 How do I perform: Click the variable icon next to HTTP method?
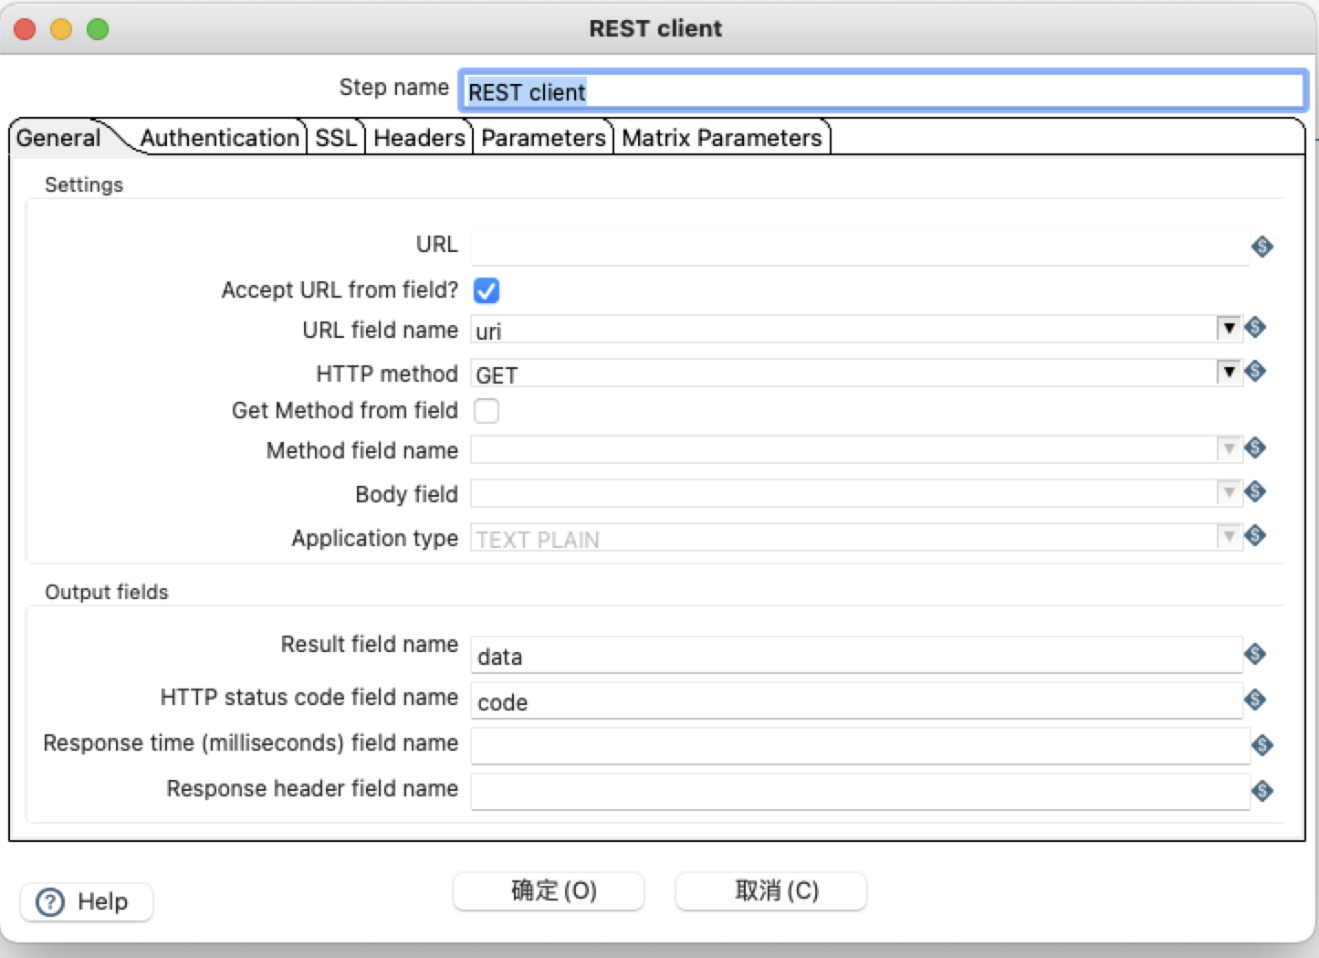coord(1255,372)
